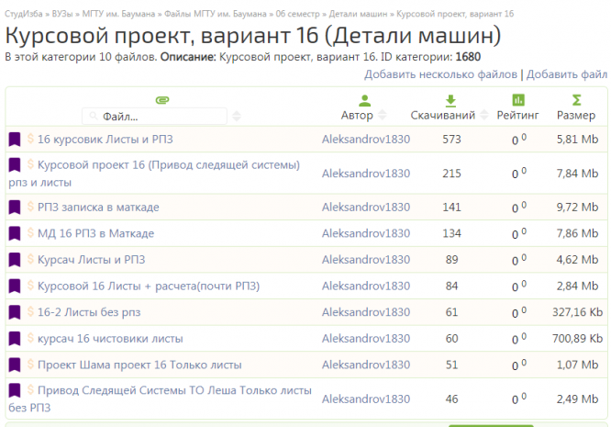Click the green chart icon above Рейтинг
The width and height of the screenshot is (611, 427).
[x=518, y=100]
